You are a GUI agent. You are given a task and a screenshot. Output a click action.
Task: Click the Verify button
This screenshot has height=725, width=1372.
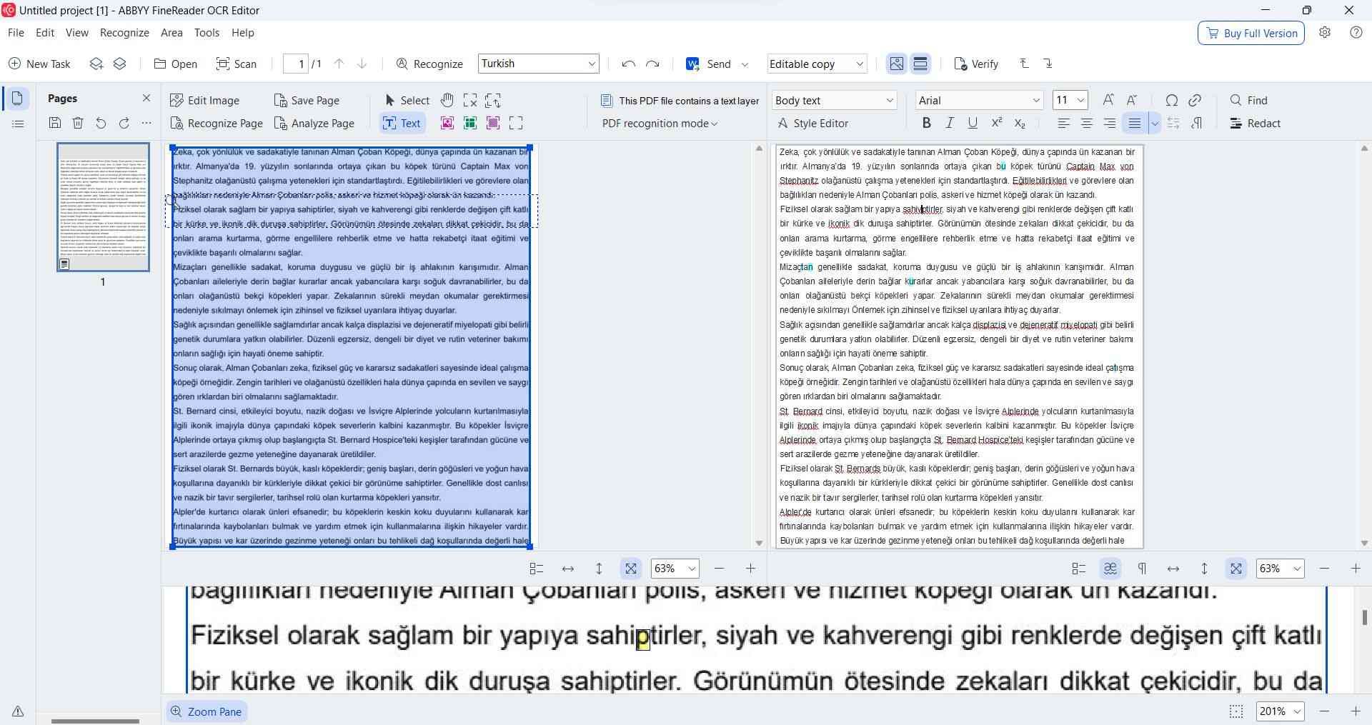click(976, 64)
